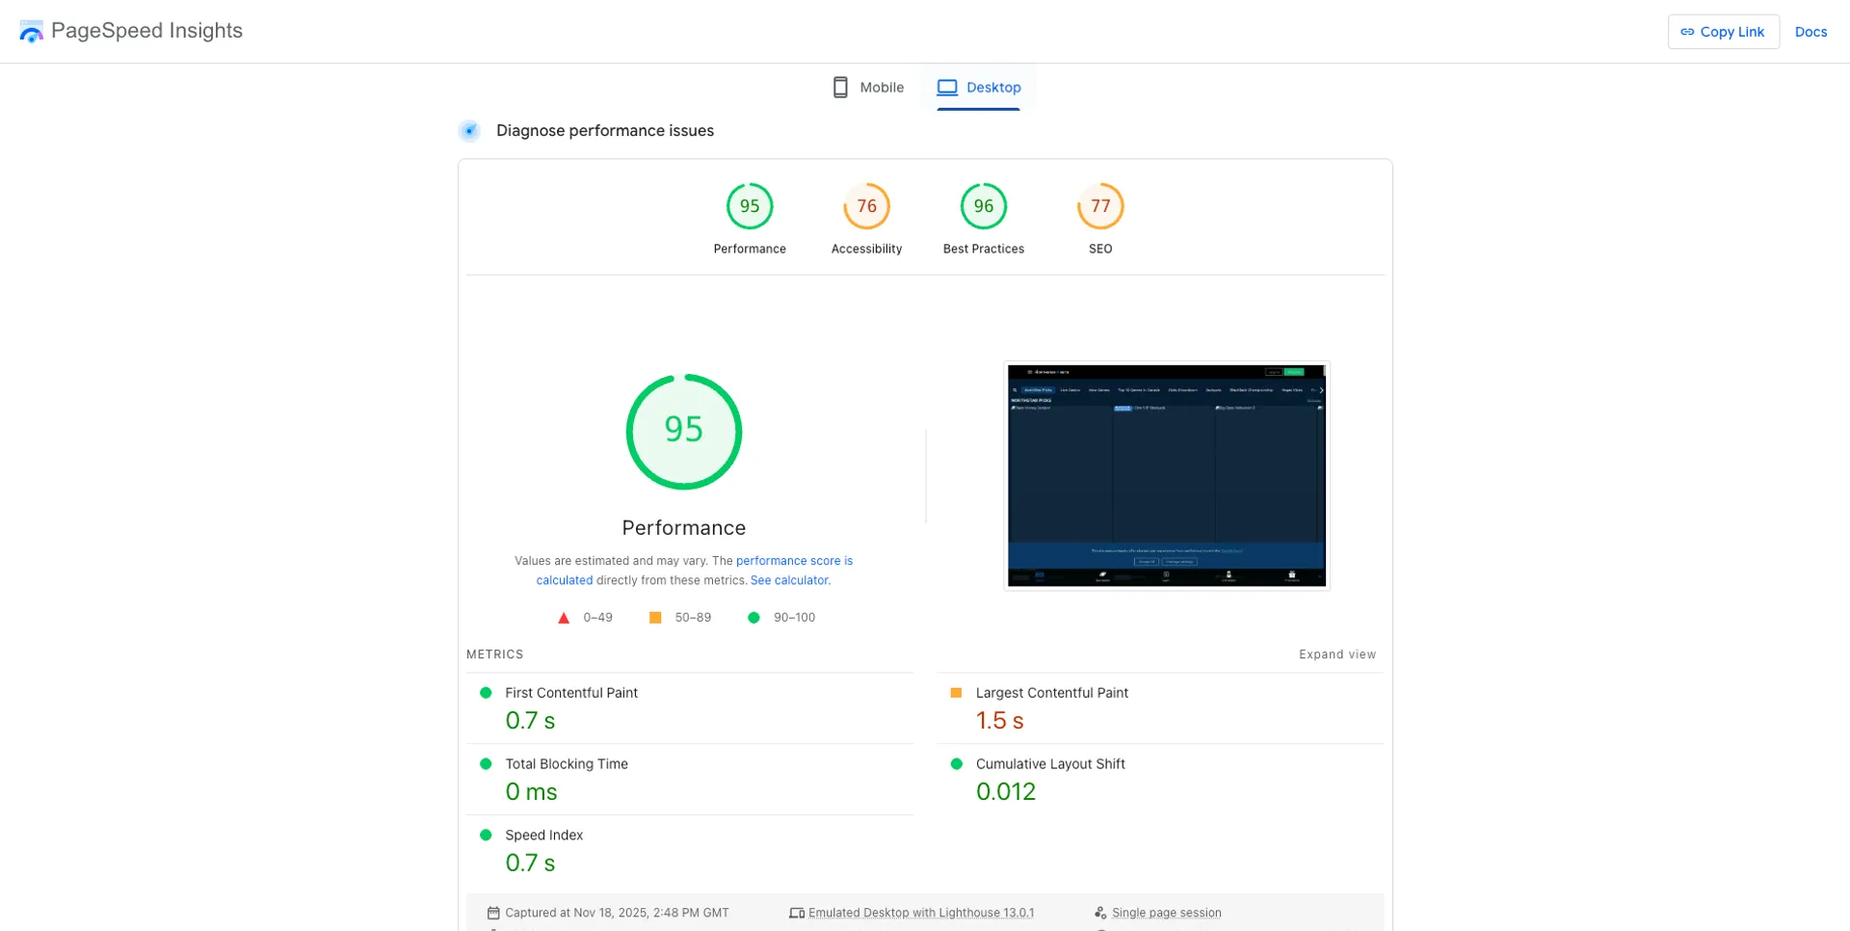This screenshot has height=931, width=1850.
Task: Open the performance score is calculated link
Action: [794, 561]
